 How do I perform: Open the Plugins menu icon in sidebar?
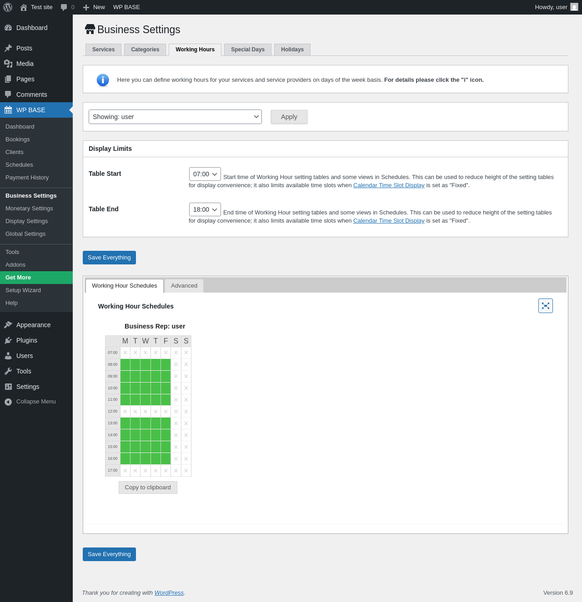(8, 340)
